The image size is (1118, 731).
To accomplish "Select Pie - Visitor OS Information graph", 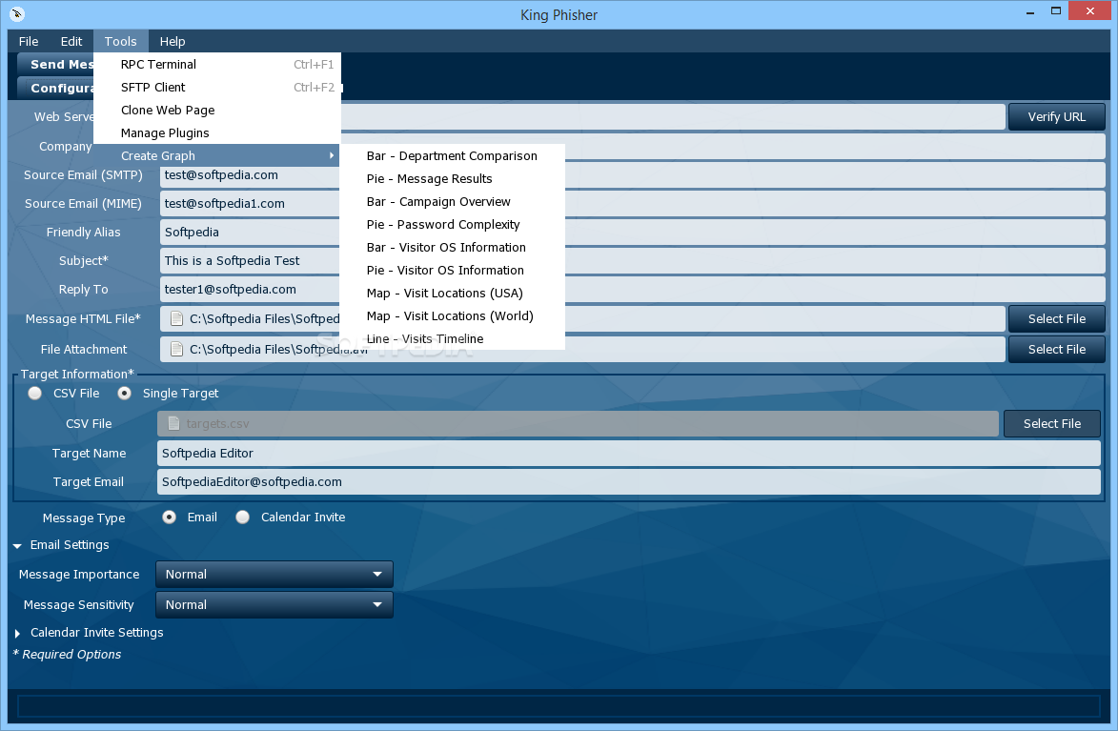I will pos(452,270).
